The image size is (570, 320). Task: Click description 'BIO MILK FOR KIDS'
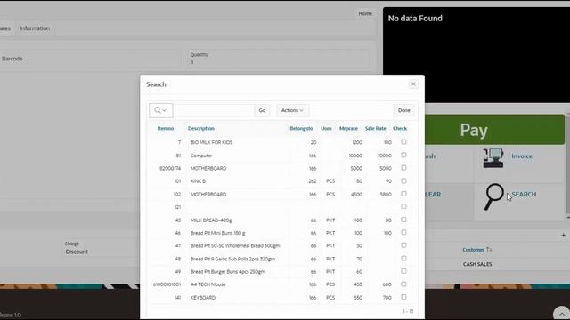click(211, 142)
